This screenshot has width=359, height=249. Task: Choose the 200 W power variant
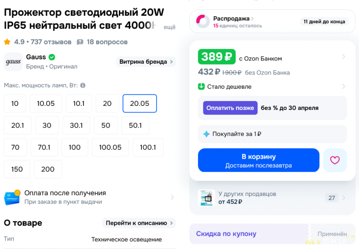[x=48, y=169]
